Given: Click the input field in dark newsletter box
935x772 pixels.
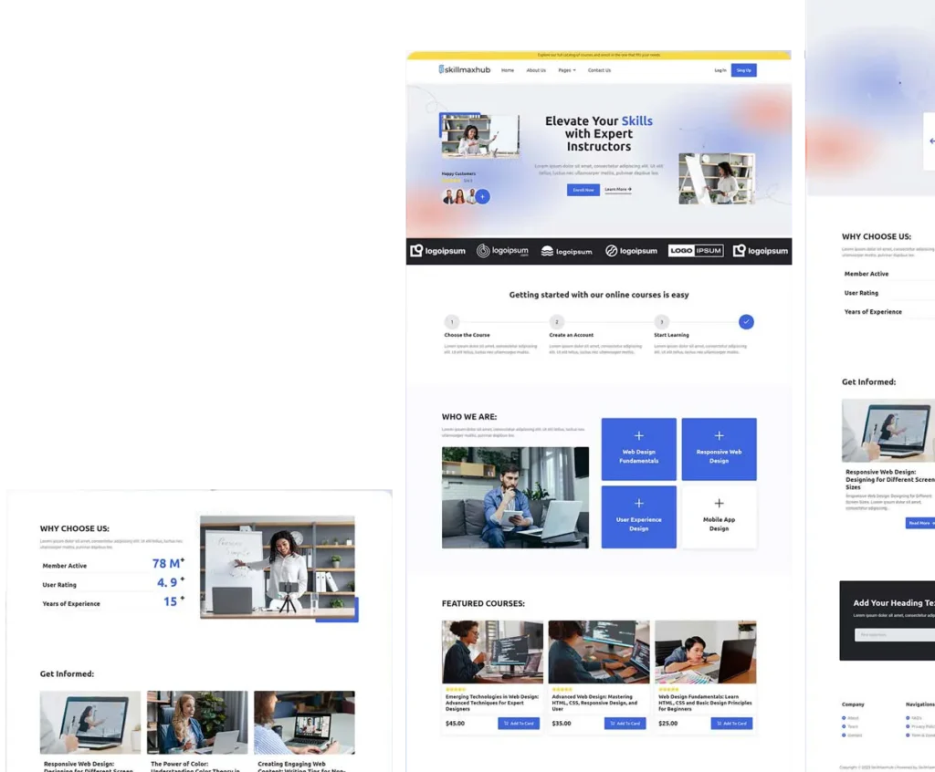Looking at the screenshot, I should point(895,634).
